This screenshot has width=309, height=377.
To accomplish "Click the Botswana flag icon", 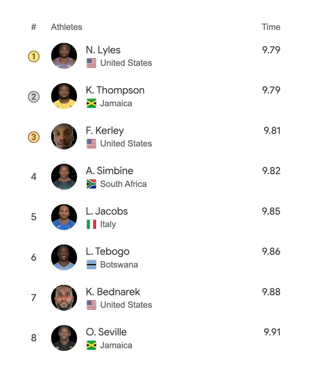I will pyautogui.click(x=91, y=265).
